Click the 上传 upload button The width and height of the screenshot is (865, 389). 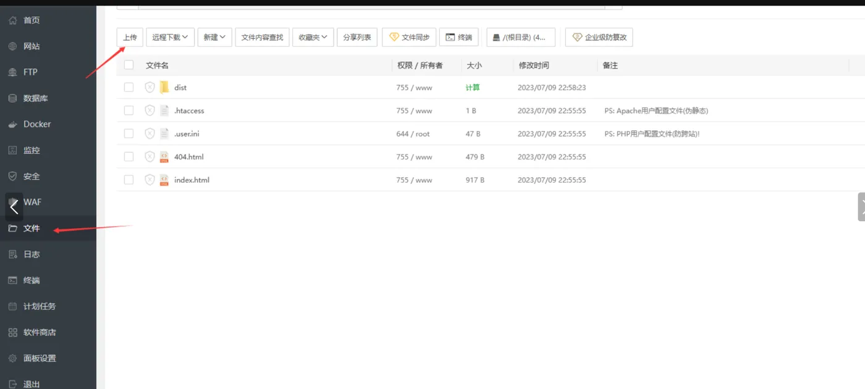point(130,37)
